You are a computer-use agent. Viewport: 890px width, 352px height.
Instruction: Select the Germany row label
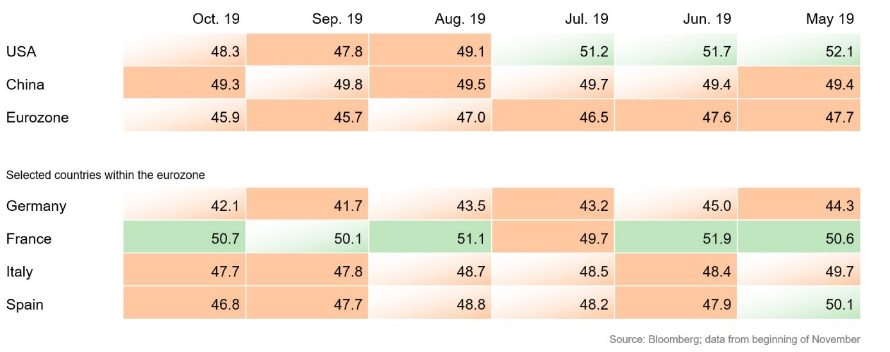click(36, 206)
